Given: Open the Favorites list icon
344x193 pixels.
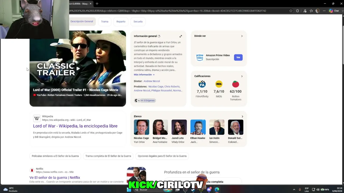Looking at the screenshot, I should click(311, 11).
